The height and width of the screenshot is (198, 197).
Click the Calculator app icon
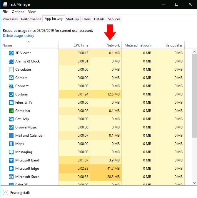click(11, 70)
